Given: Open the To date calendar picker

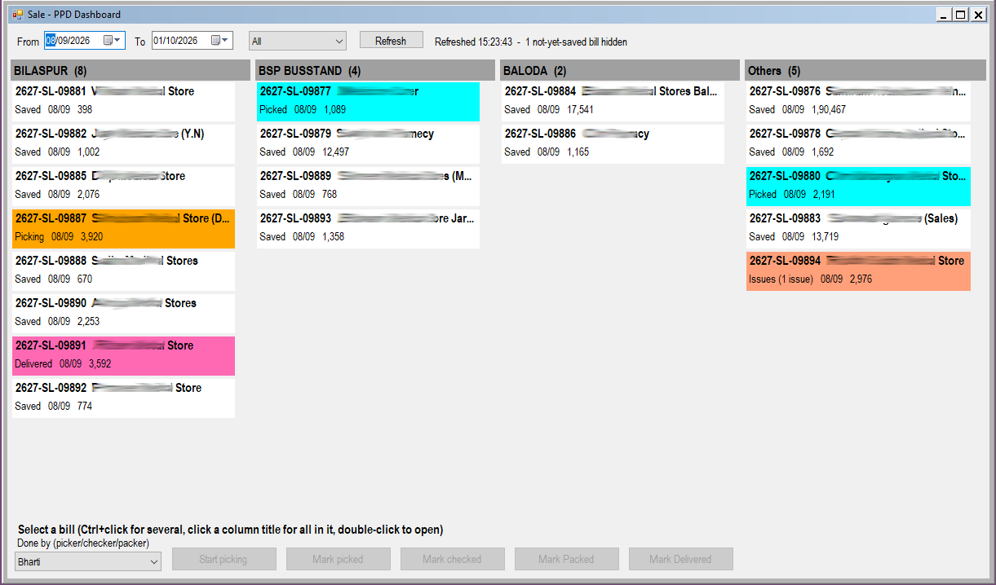Looking at the screenshot, I should pos(220,40).
